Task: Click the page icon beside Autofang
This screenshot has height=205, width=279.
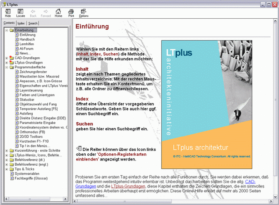Action: pos(17,113)
